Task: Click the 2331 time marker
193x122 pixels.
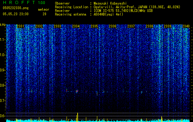Action: [x=21, y=26]
